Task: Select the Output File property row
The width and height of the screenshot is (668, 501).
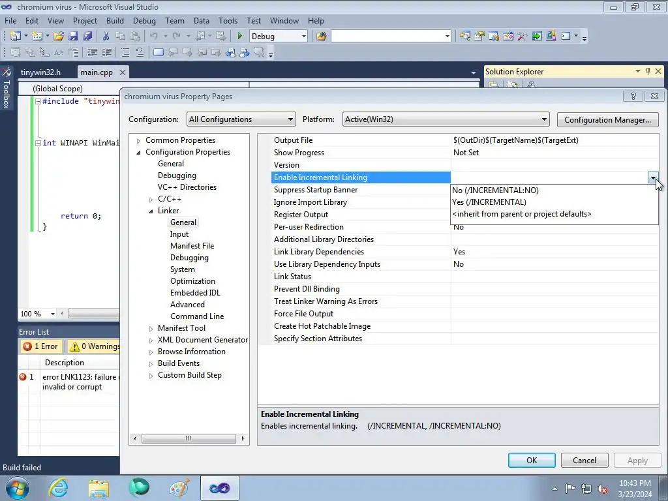Action: pyautogui.click(x=464, y=140)
